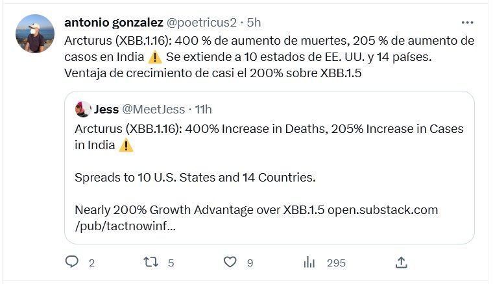Screen dimensions: 493x284
Task: Like the tweet with the heart icon
Action: point(230,262)
